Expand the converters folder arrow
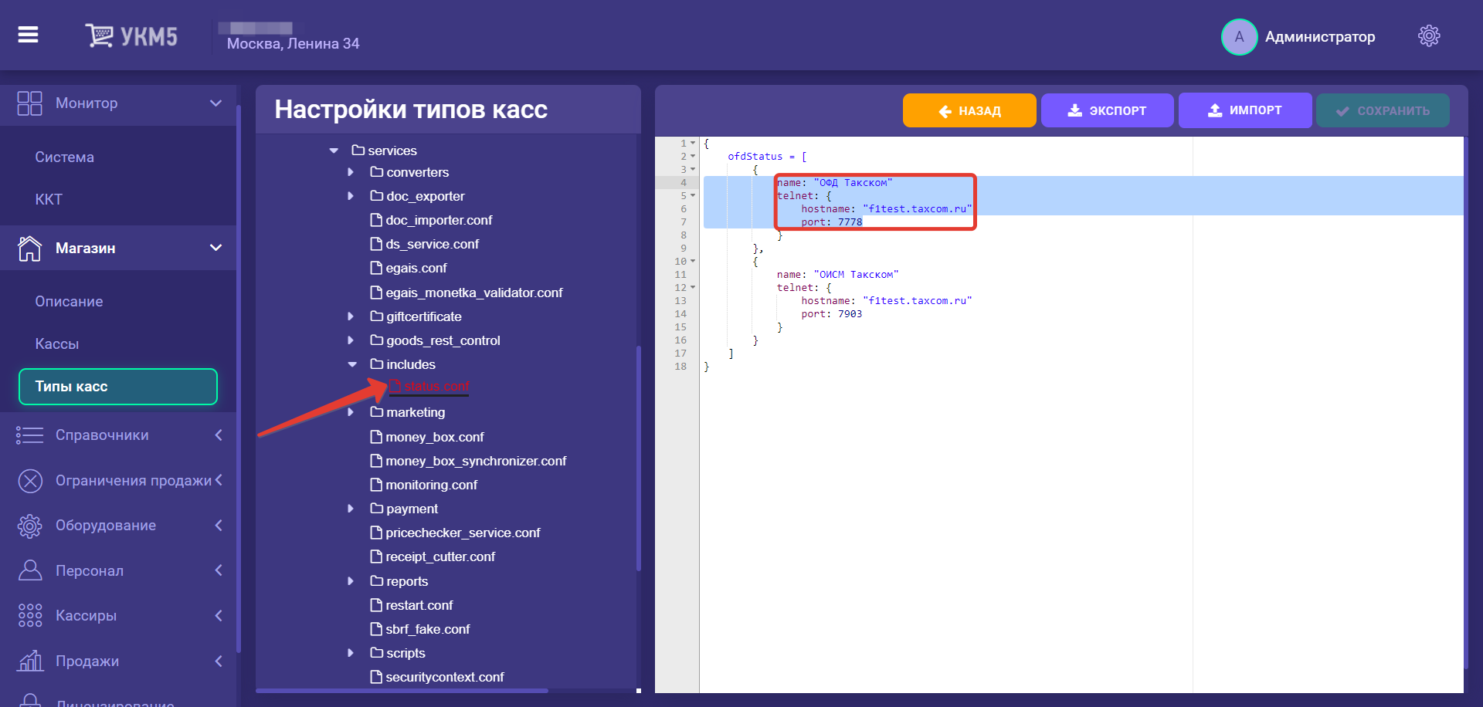Image resolution: width=1483 pixels, height=707 pixels. pos(351,172)
